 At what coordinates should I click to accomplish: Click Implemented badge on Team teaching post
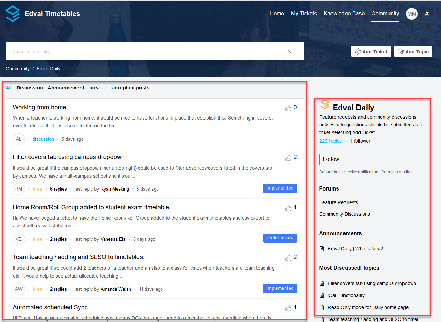tap(280, 288)
